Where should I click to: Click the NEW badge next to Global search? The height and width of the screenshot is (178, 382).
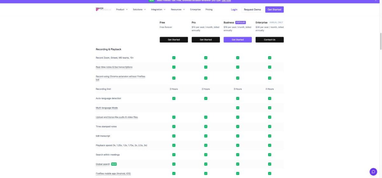114,164
